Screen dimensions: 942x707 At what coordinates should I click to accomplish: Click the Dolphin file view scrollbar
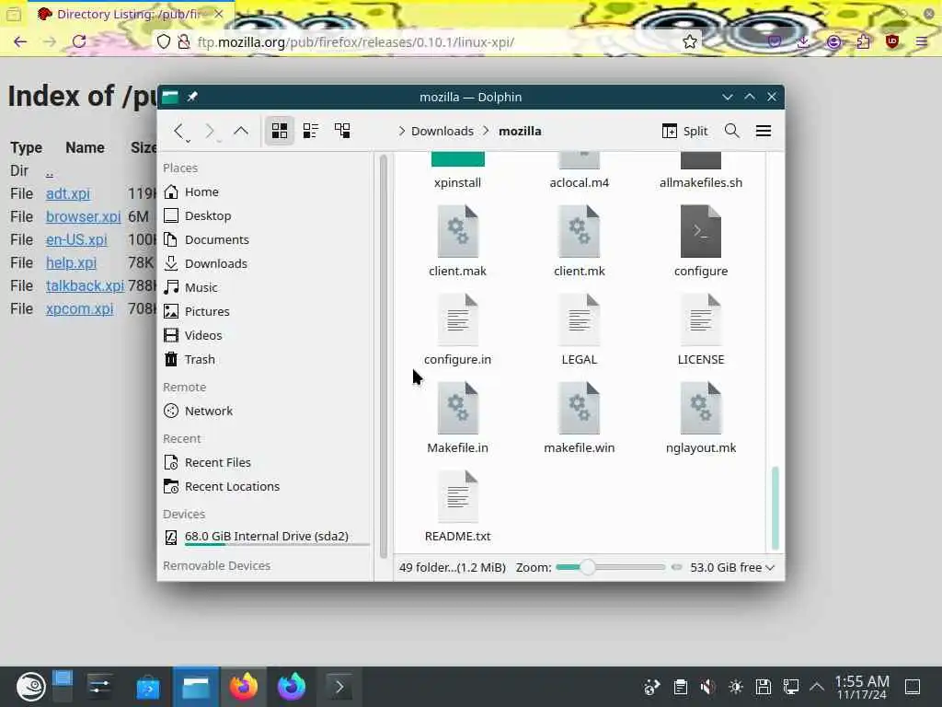click(775, 508)
